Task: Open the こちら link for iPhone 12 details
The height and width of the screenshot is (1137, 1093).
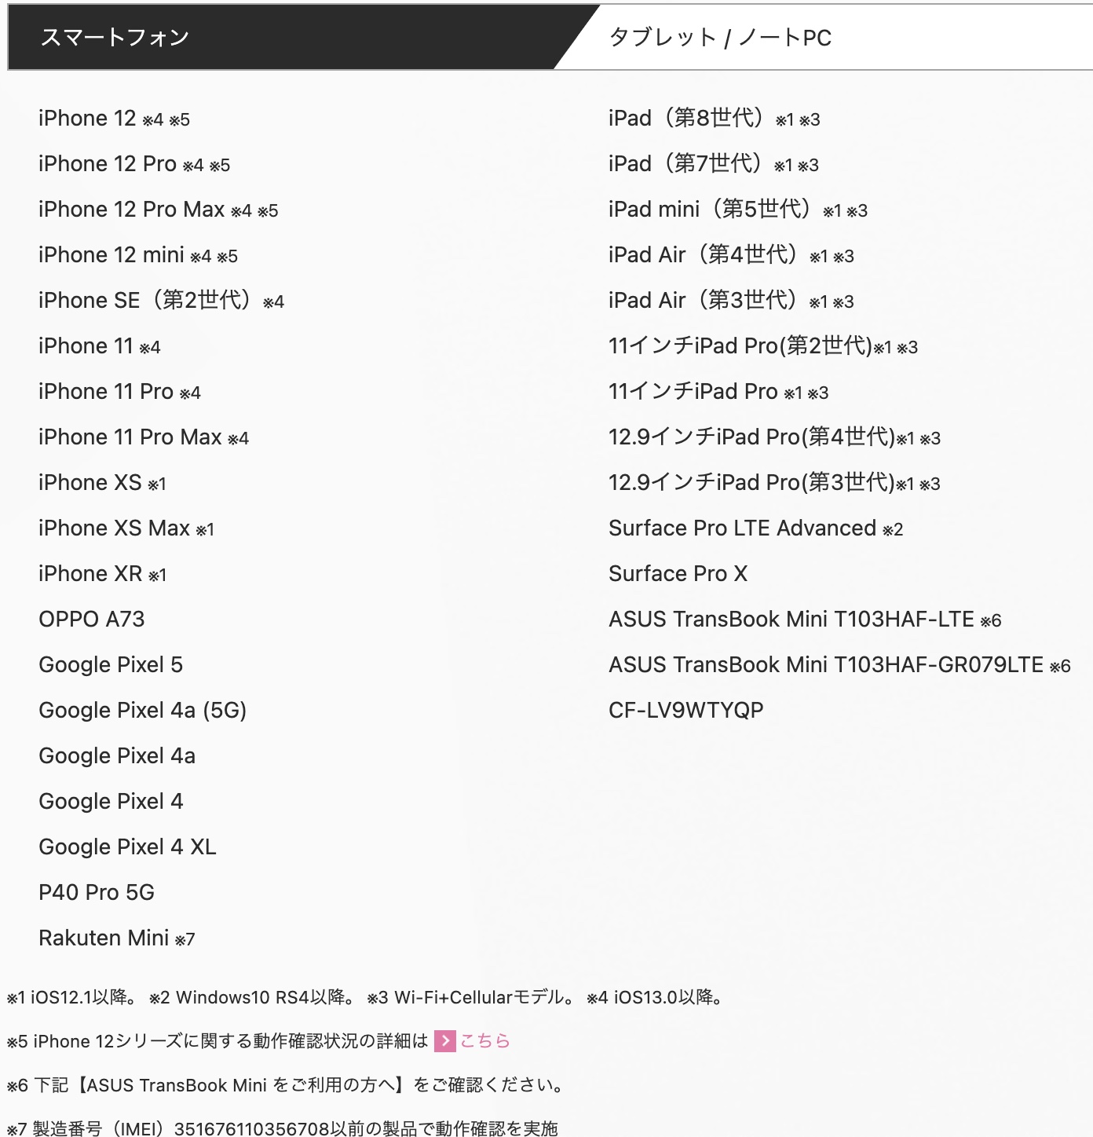Action: click(484, 1041)
